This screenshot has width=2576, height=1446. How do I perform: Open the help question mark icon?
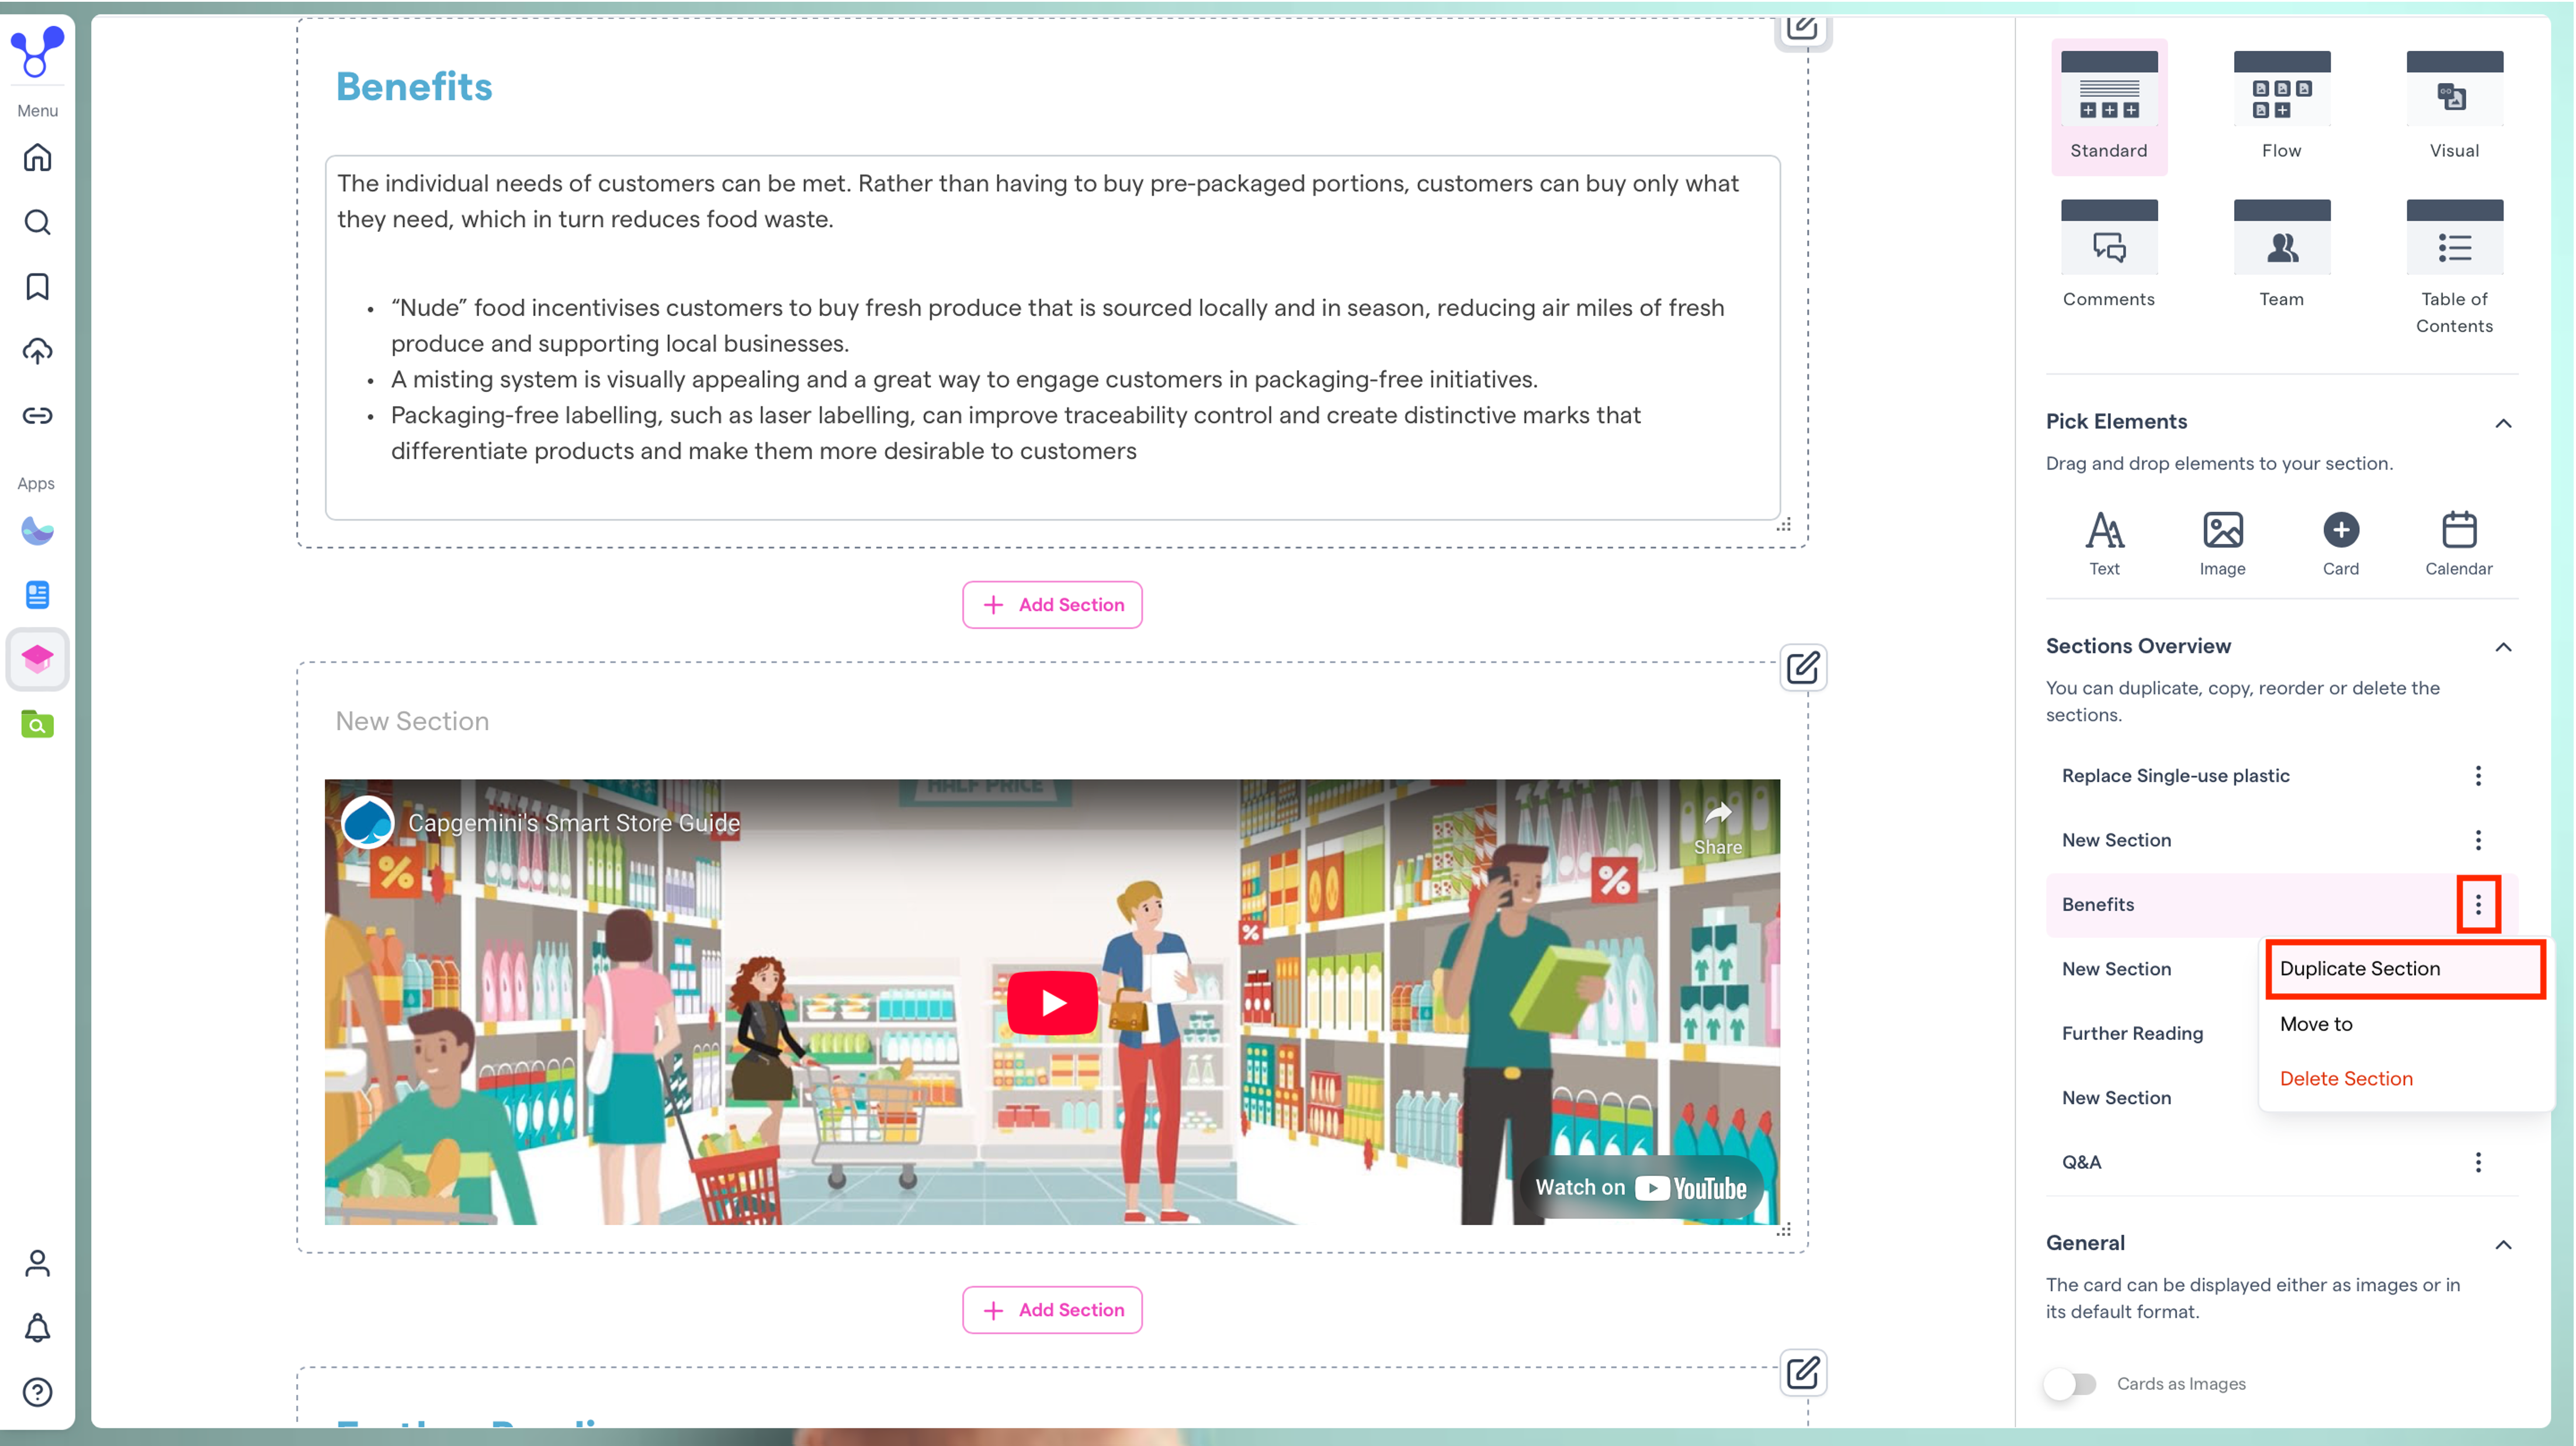37,1392
